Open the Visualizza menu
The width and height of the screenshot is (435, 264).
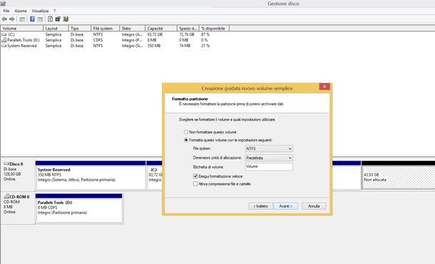[x=40, y=11]
